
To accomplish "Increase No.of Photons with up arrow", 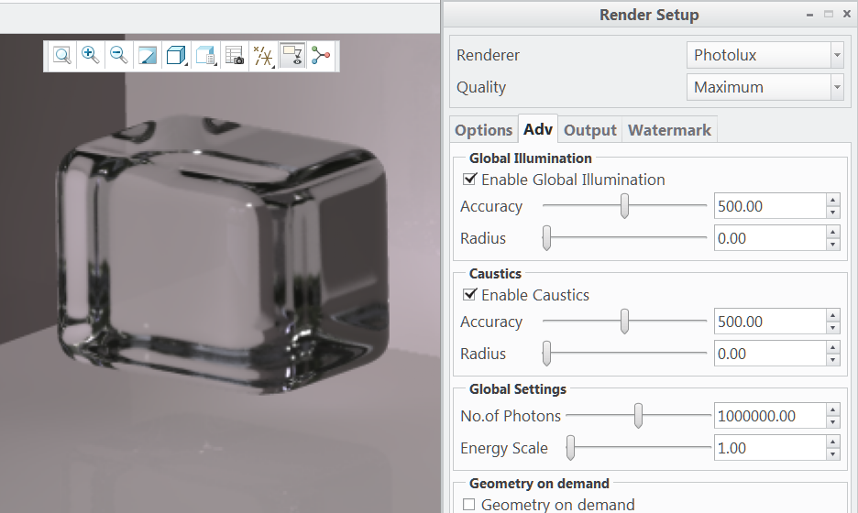I will [833, 409].
